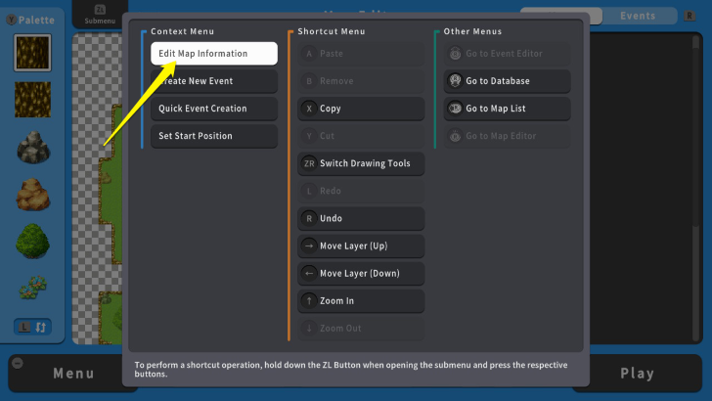Trigger the R Undo shortcut
Viewport: 712px width, 401px height.
pyautogui.click(x=361, y=218)
